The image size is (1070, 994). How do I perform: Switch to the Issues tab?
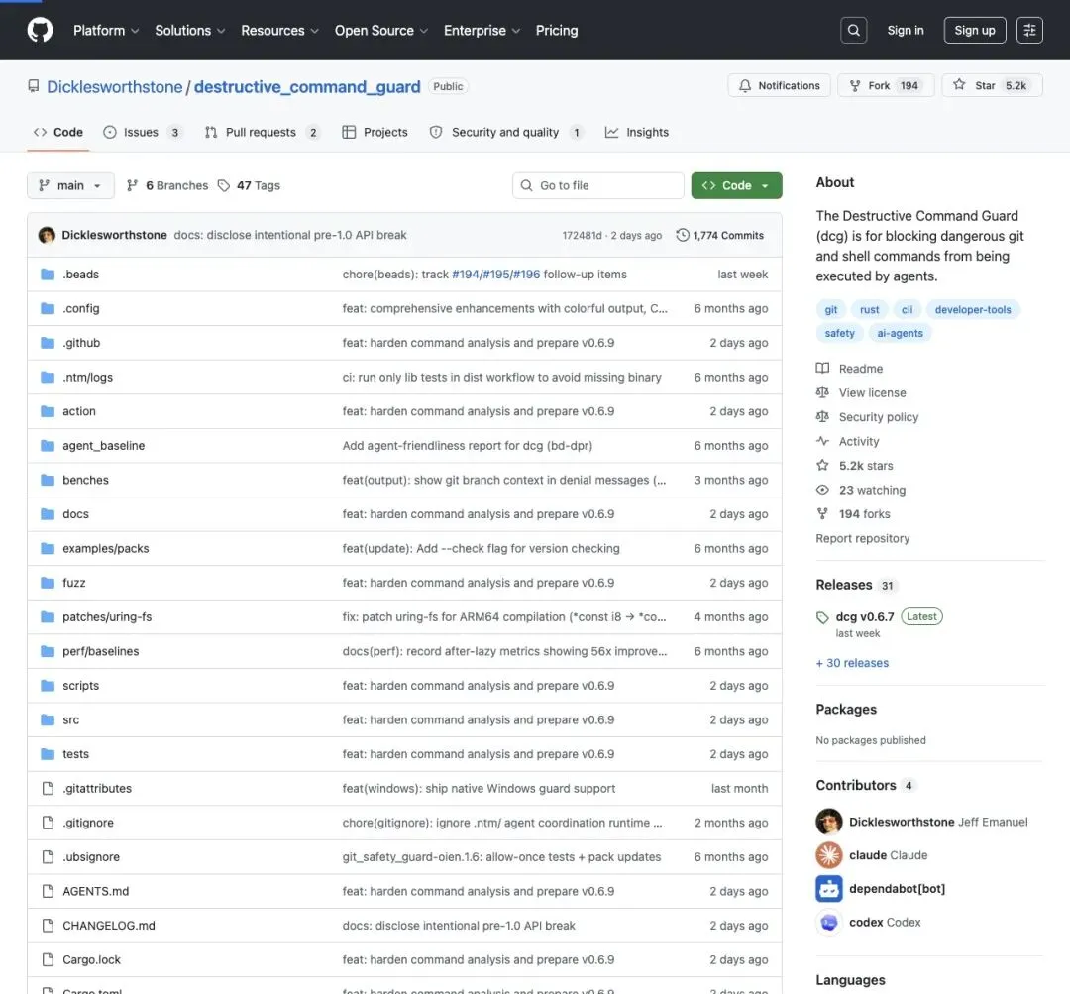[x=143, y=132]
